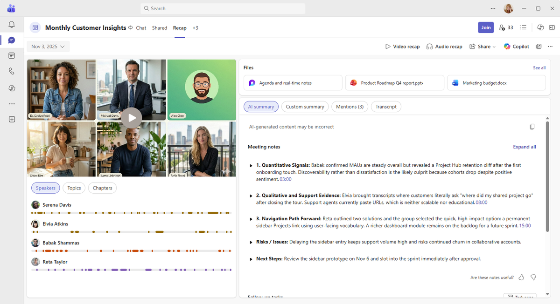The width and height of the screenshot is (560, 304).
Task: Play the Audio recap
Action: click(x=444, y=47)
